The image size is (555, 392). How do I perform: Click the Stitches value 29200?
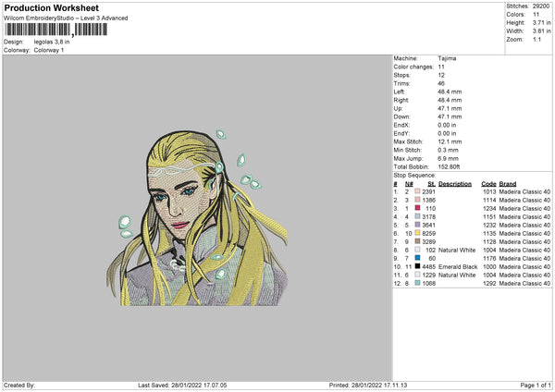[543, 6]
